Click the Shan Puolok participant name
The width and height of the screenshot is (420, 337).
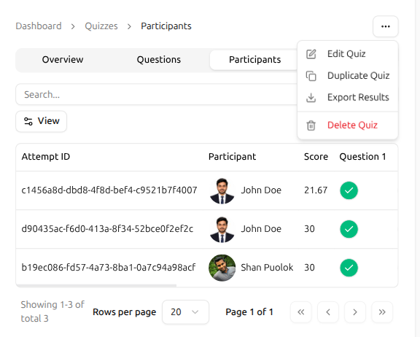(267, 268)
